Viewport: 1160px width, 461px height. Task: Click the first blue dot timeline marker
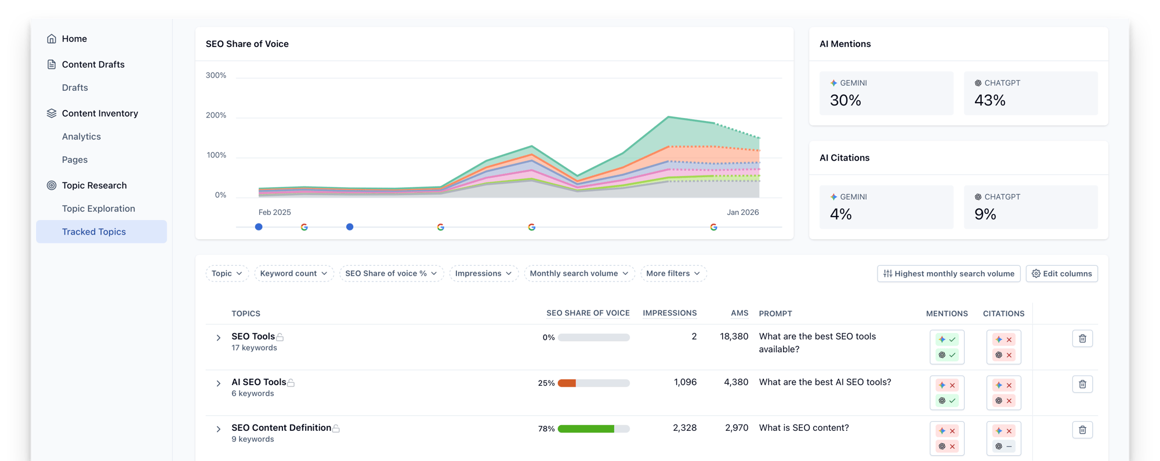pyautogui.click(x=259, y=227)
